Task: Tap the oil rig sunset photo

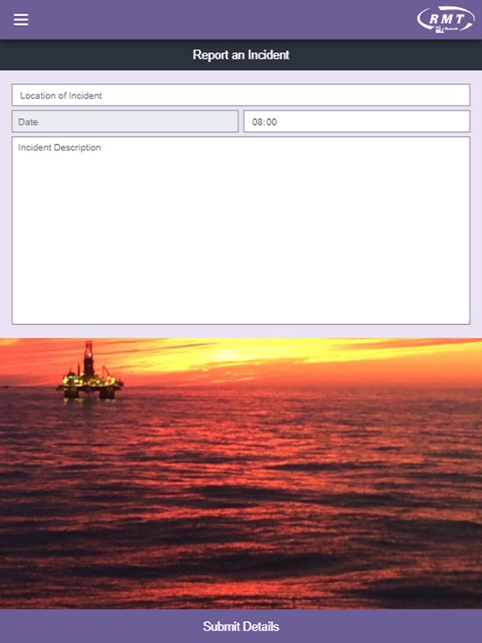Action: click(241, 473)
